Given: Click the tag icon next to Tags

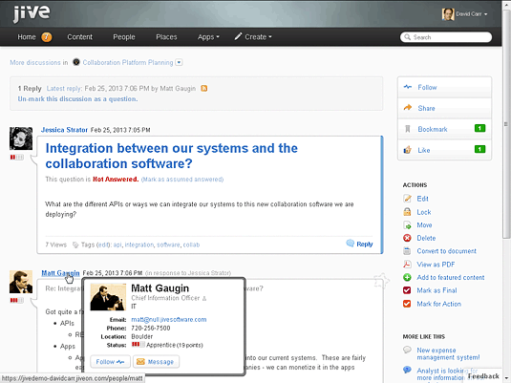Looking at the screenshot, I should pyautogui.click(x=75, y=245).
